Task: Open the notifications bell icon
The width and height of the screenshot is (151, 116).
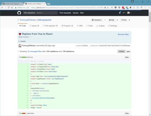Action: [x=120, y=13]
